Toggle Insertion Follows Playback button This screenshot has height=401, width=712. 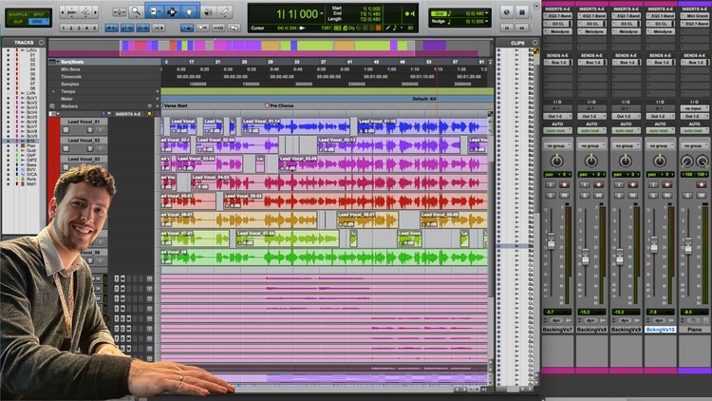[159, 29]
